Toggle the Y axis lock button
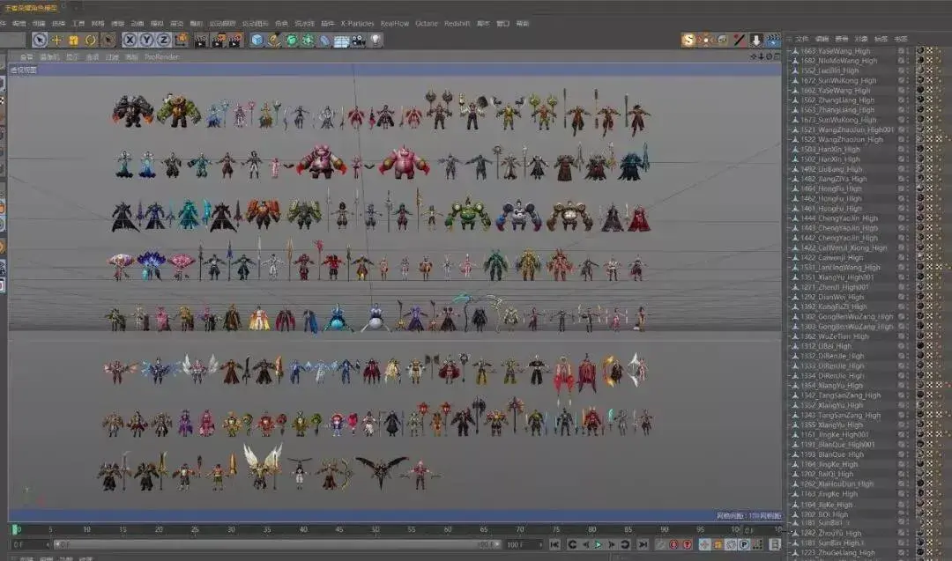Viewport: 952px width, 561px height. pos(147,39)
